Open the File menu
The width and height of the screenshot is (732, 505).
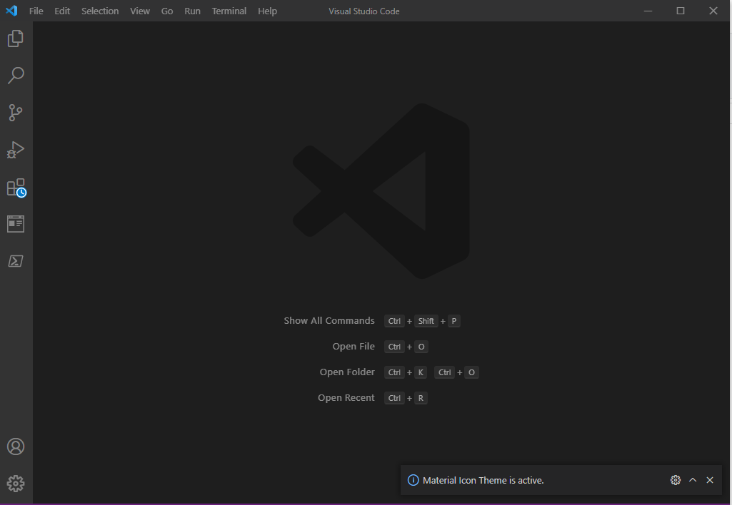coord(36,11)
